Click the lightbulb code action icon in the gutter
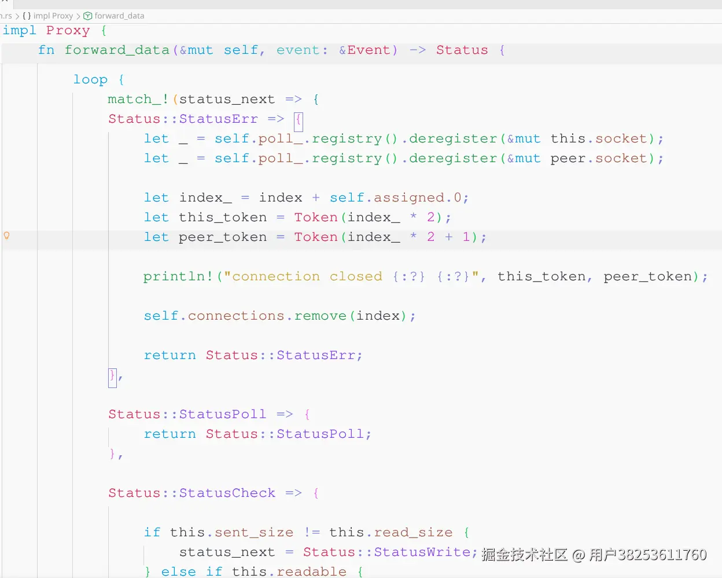The width and height of the screenshot is (722, 578). (x=7, y=236)
